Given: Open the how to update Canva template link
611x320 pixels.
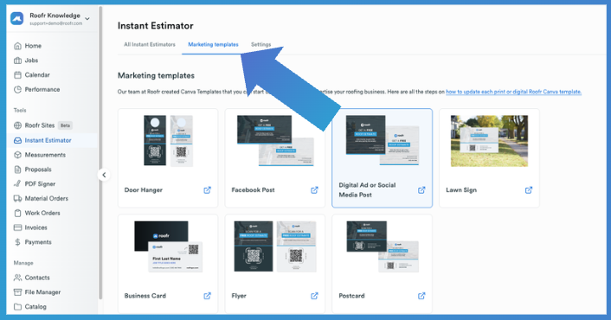Looking at the screenshot, I should (x=513, y=92).
